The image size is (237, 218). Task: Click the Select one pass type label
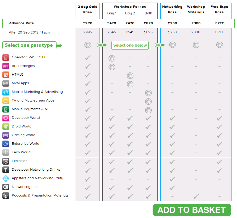[x=29, y=45]
